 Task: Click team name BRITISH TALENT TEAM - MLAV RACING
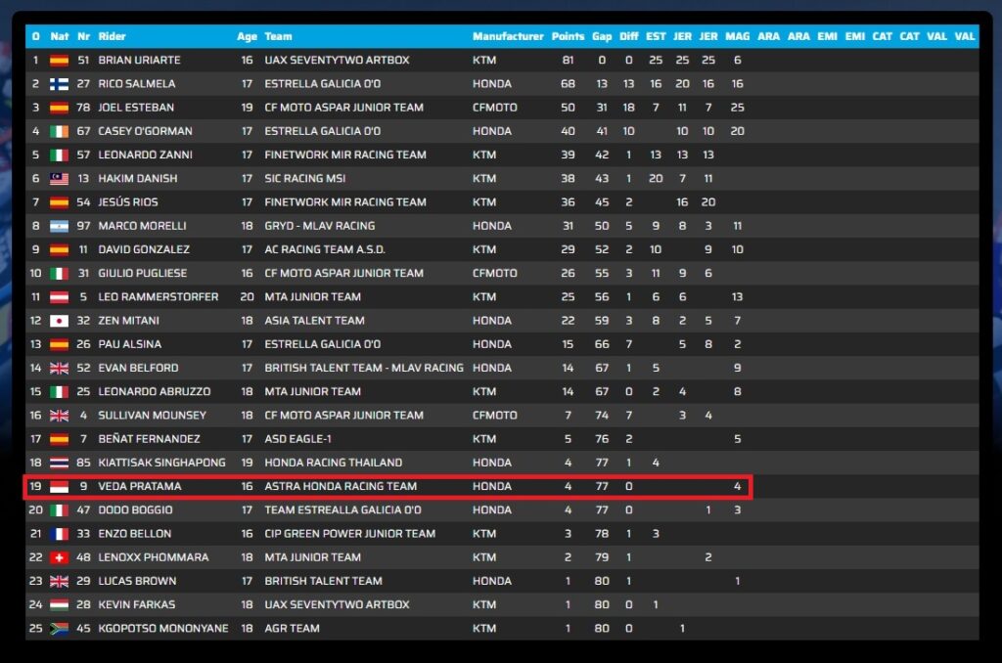point(364,368)
